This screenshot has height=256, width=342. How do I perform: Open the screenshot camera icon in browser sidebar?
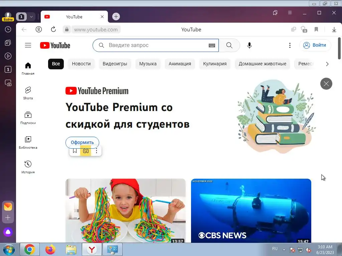click(x=8, y=83)
